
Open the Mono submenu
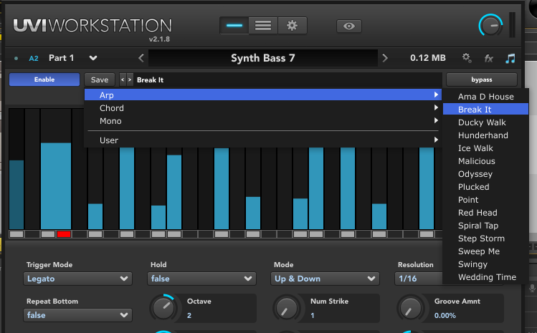[x=262, y=121]
